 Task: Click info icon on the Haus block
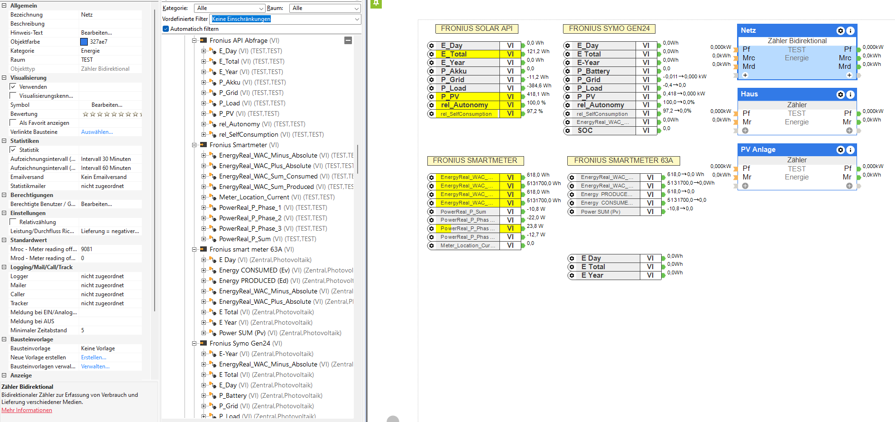850,94
